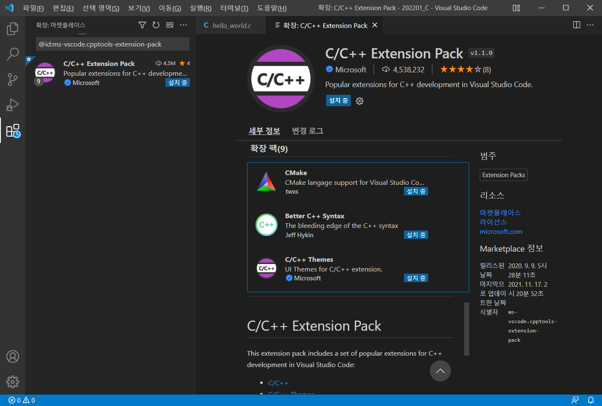Click the ms-vscode.cpptools-extension-pack identifier text
Screen dimensions: 602x406
pos(533,326)
